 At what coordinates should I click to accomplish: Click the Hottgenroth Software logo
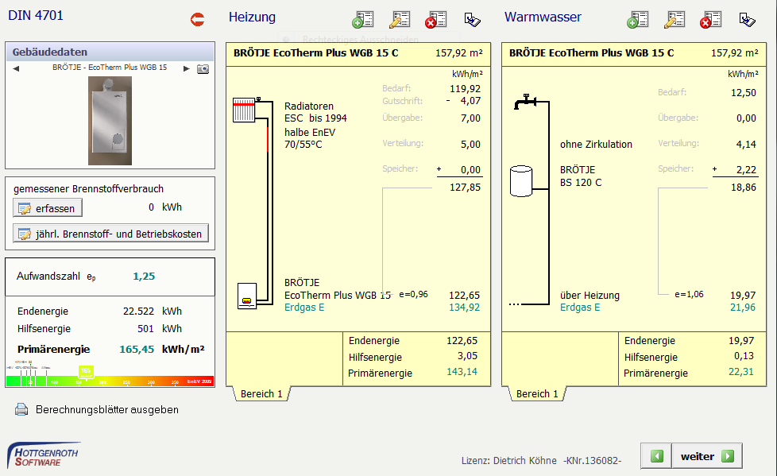pos(44,455)
